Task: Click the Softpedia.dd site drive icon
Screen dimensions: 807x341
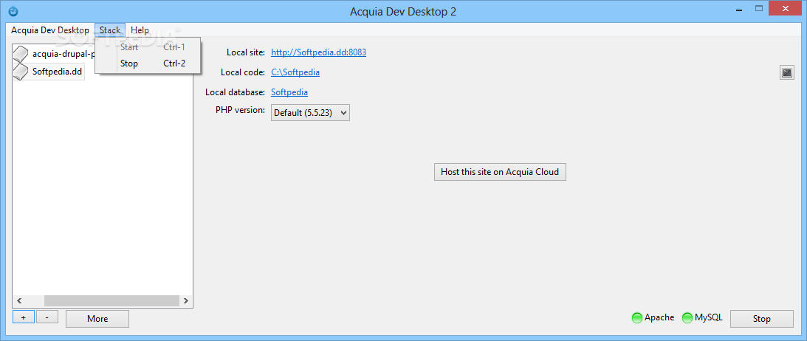Action: (21, 72)
